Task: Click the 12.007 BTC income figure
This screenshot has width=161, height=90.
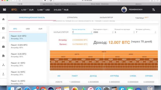Action: tap(119, 42)
